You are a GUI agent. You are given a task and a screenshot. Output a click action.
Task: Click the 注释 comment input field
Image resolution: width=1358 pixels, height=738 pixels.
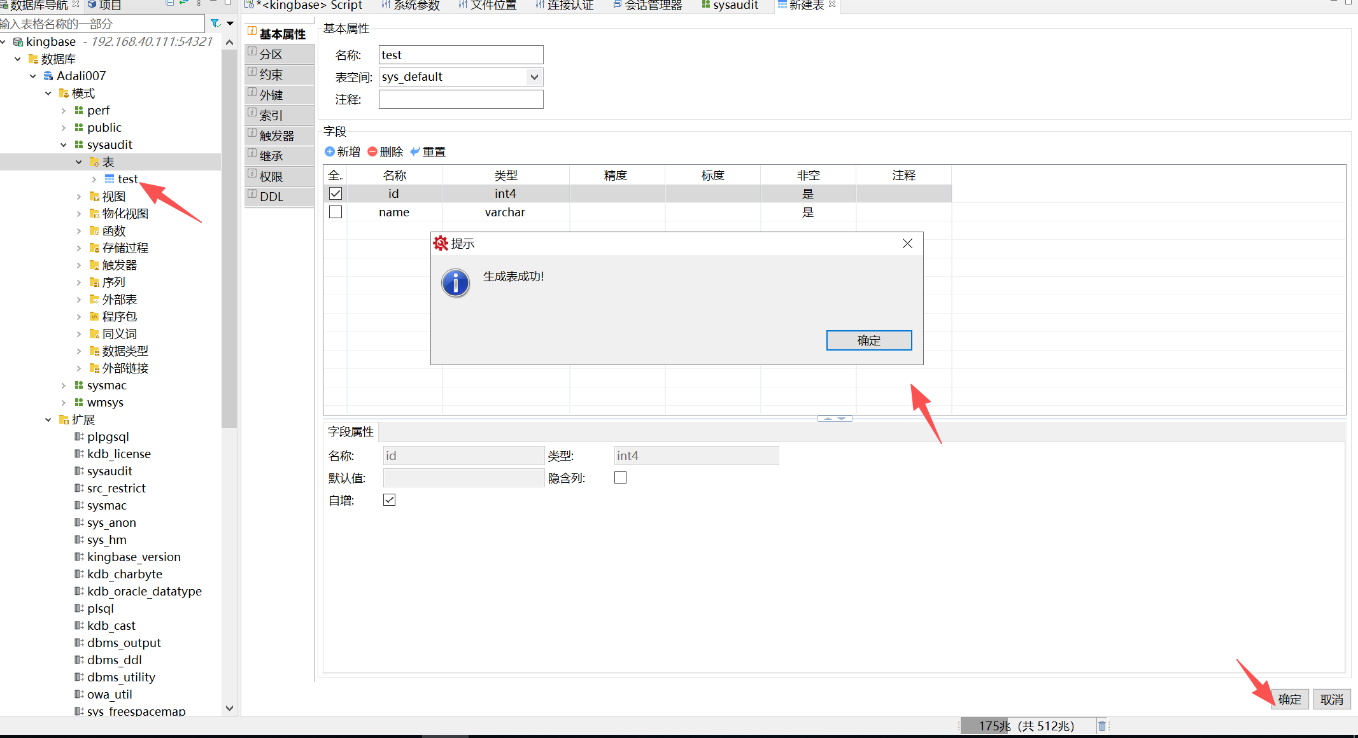pyautogui.click(x=460, y=99)
